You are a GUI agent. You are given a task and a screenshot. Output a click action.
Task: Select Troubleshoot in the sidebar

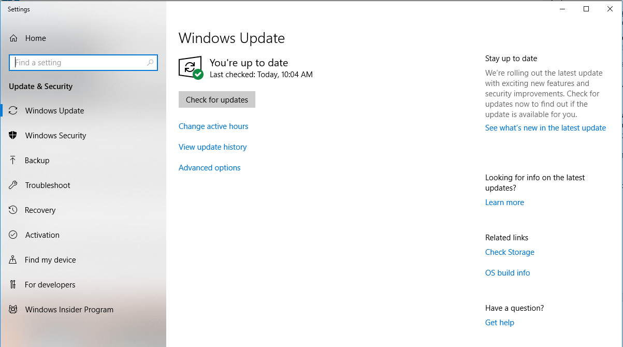click(83, 185)
